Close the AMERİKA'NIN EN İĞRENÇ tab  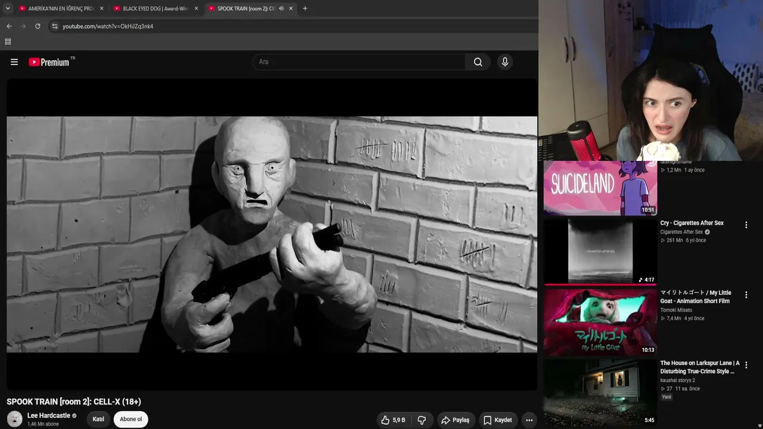coord(101,8)
